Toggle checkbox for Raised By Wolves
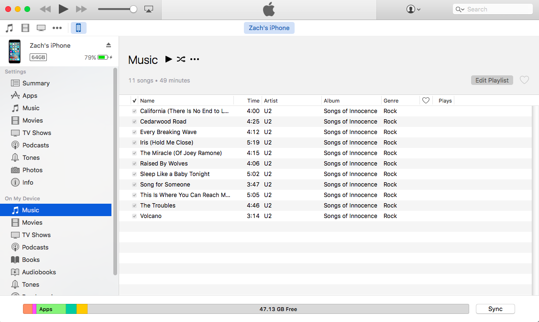 point(134,164)
